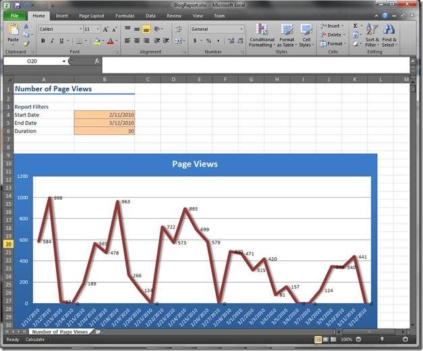423x351 pixels.
Task: Click the Comma Style icon
Action: (218, 41)
